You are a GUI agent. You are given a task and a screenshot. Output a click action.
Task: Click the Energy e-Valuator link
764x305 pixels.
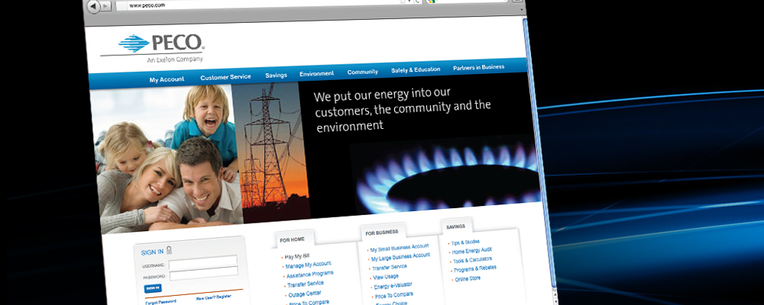393,285
